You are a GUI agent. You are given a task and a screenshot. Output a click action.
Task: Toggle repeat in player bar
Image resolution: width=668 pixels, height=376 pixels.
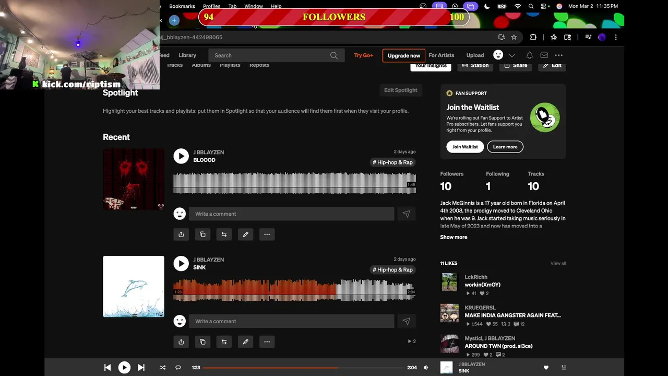[x=178, y=368]
